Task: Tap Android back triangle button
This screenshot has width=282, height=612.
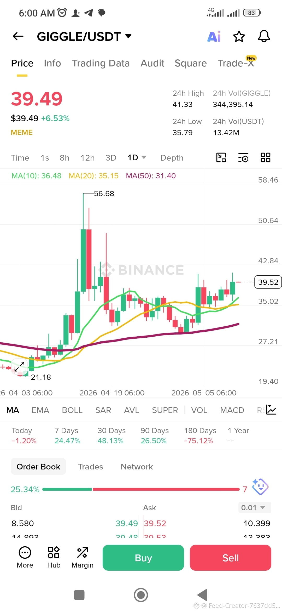Action: click(x=202, y=595)
